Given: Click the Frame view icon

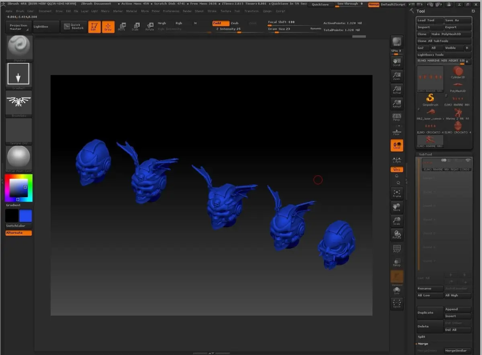Looking at the screenshot, I should [x=397, y=194].
